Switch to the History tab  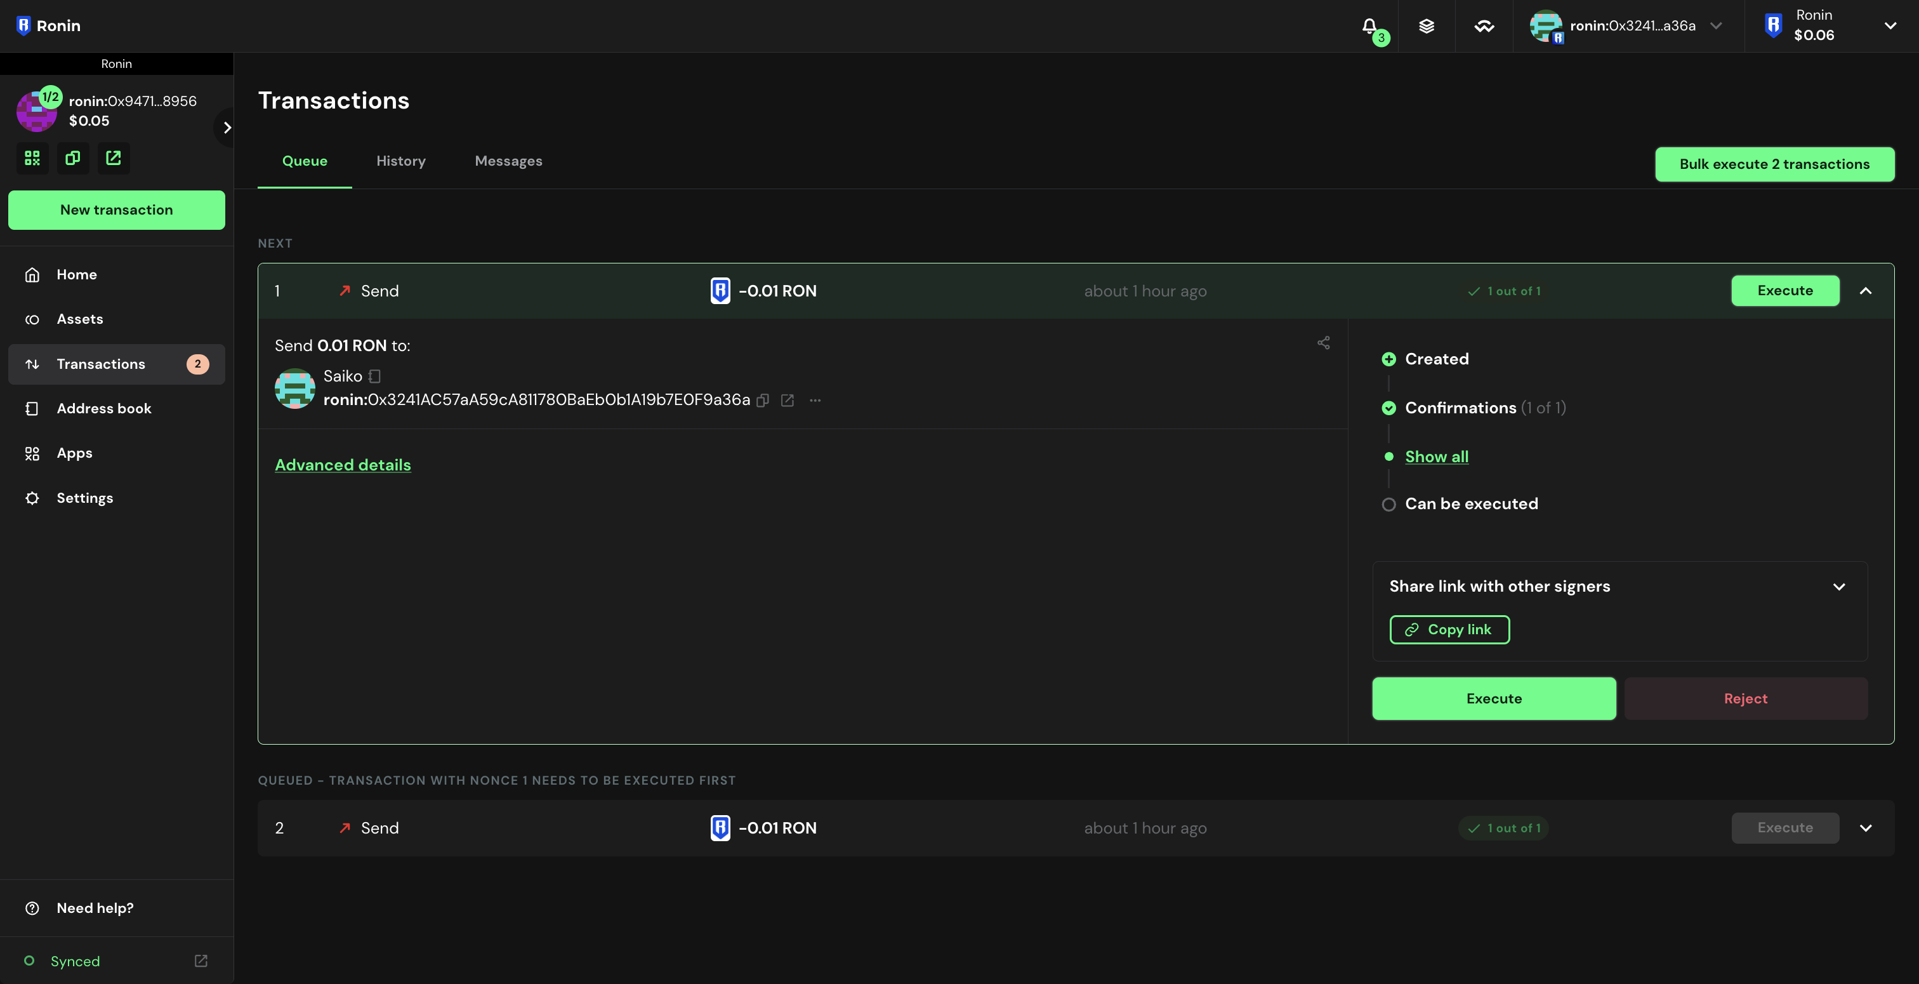point(401,161)
